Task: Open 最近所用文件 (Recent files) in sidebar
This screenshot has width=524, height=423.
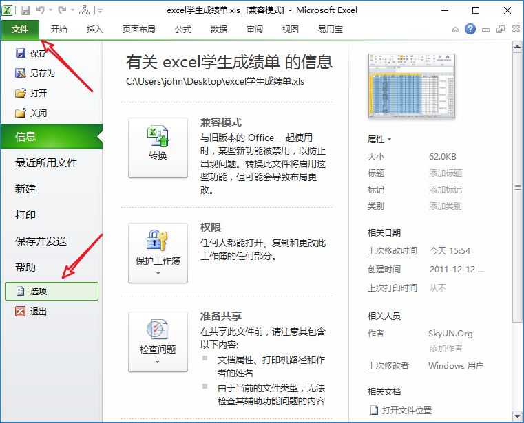Action: 46,162
